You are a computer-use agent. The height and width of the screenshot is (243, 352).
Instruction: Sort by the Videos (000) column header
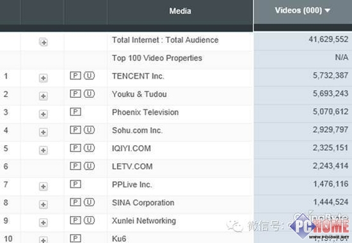coord(303,10)
